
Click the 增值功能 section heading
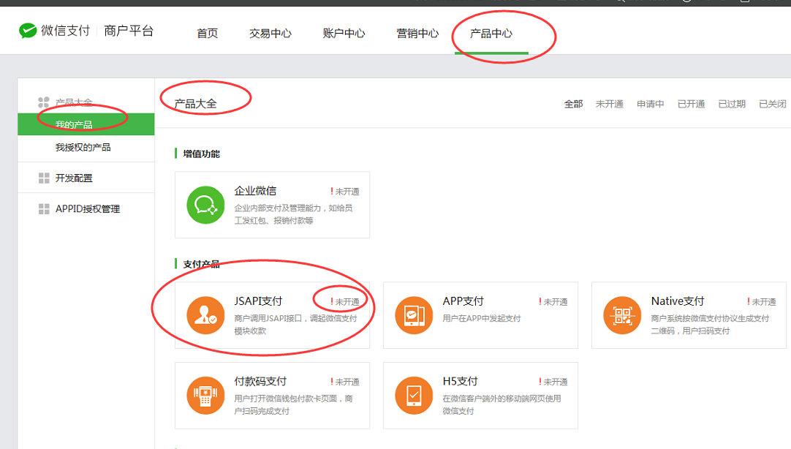coord(201,154)
